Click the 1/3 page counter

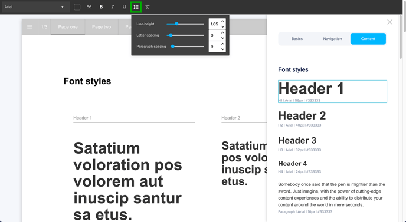pos(44,27)
